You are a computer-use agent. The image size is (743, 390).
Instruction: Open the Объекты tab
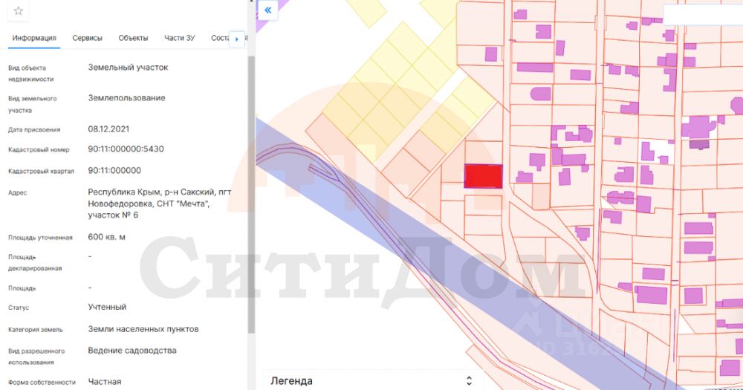(133, 38)
